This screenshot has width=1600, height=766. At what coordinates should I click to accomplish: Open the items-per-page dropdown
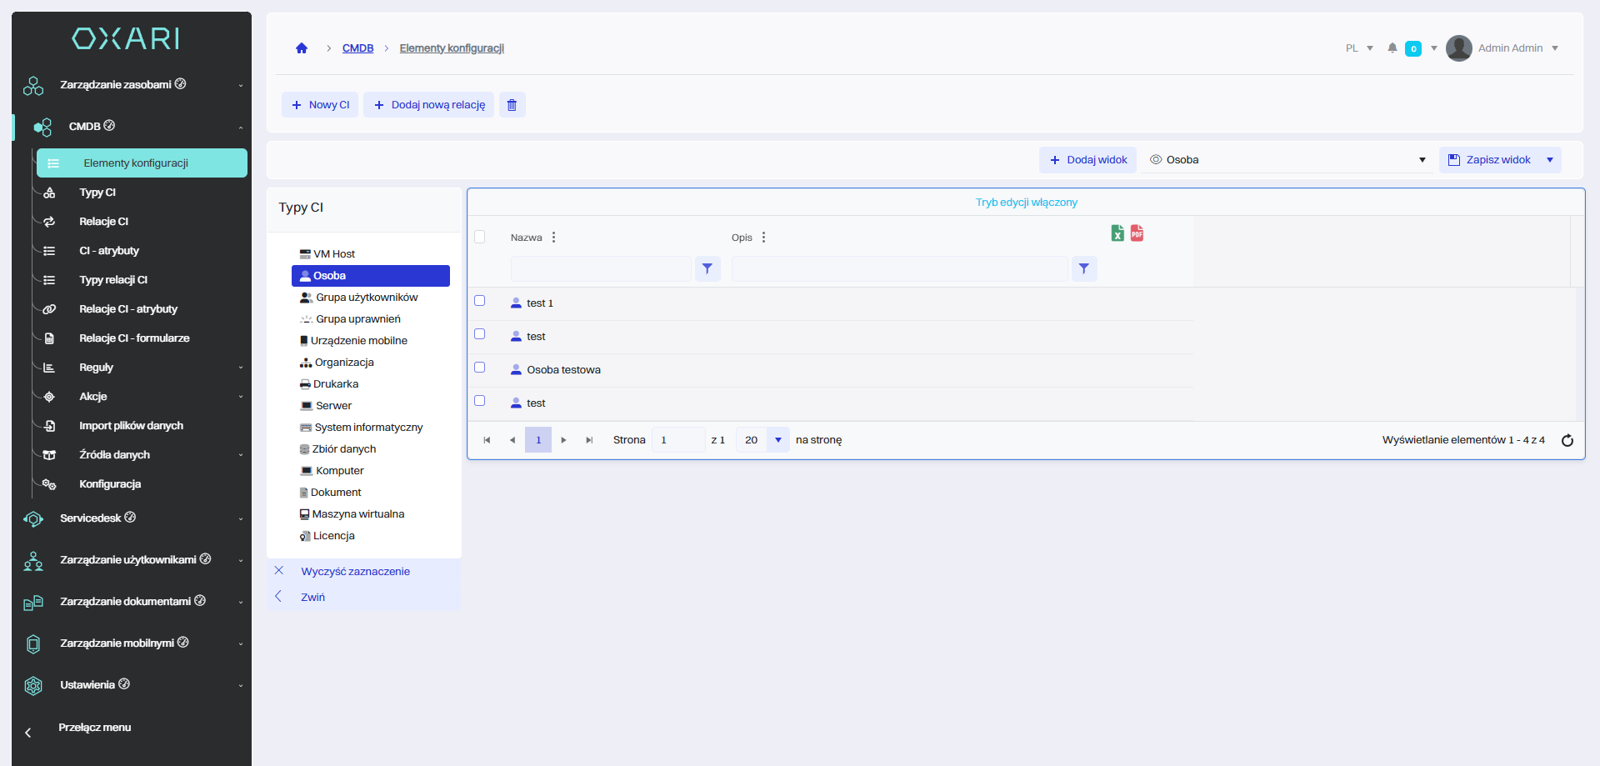(x=777, y=440)
